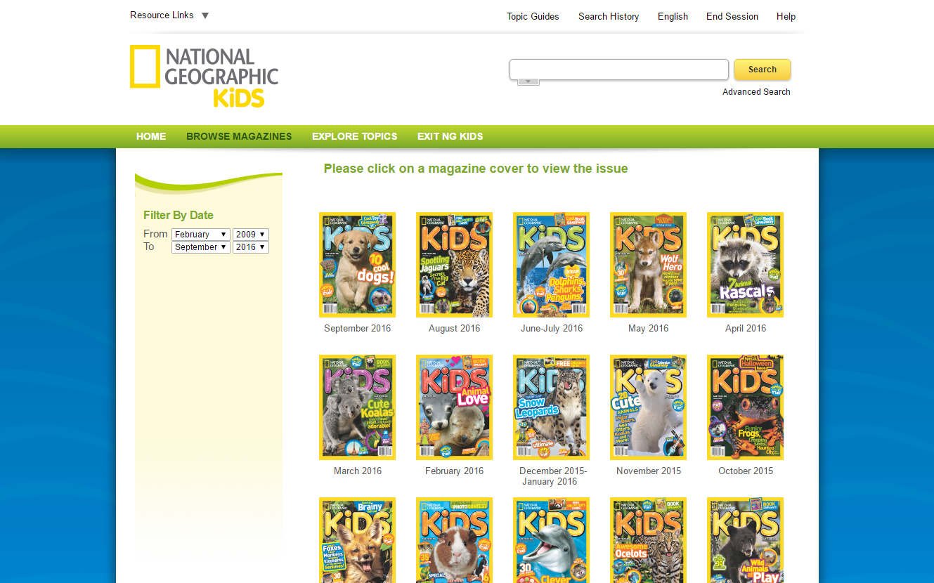
Task: Open the Help link
Action: 786,16
